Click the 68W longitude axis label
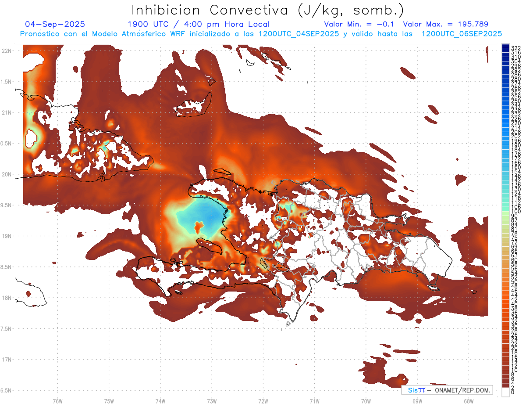 [469, 401]
